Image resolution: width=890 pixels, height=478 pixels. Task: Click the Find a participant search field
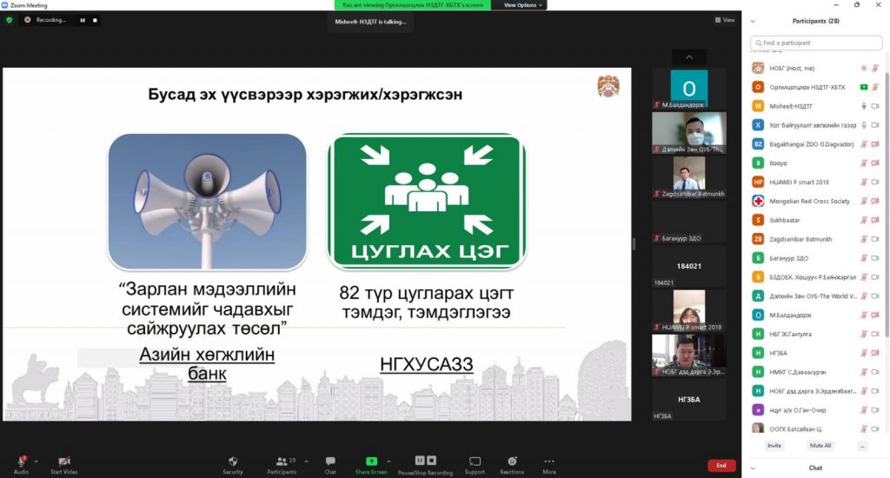click(x=815, y=43)
